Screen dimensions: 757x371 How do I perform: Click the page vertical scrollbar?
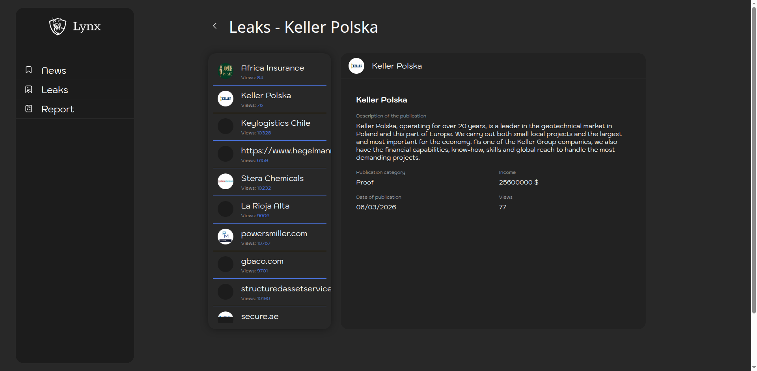(753, 158)
